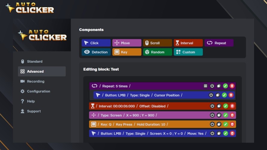Open the Configuration section

coord(42,91)
